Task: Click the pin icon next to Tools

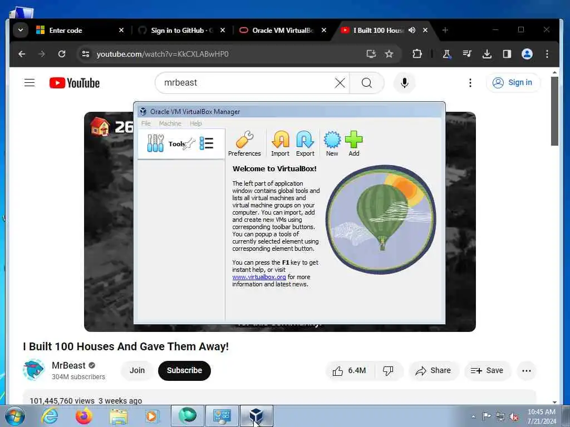Action: [189, 144]
